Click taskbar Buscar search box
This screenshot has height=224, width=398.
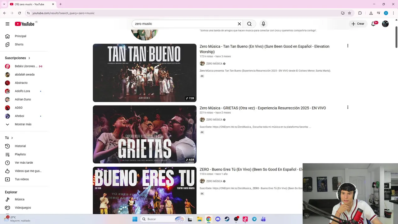point(163,219)
